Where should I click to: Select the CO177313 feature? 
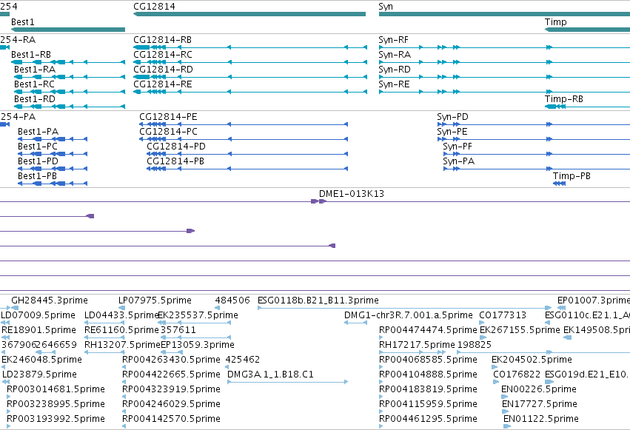(x=482, y=323)
